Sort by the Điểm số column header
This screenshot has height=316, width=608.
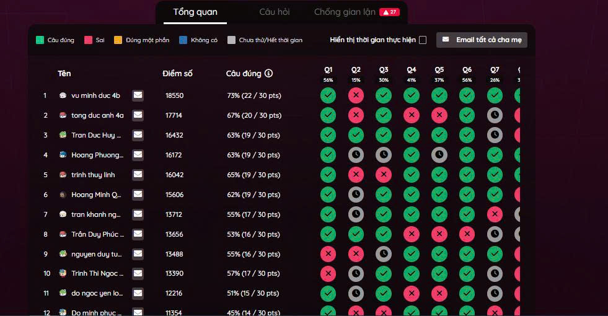pos(177,74)
